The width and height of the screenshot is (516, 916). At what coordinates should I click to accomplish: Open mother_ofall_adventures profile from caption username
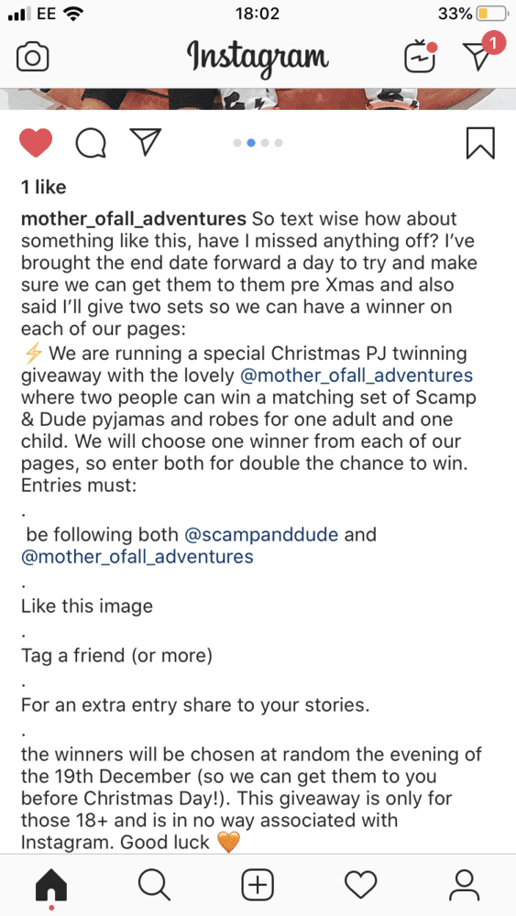coord(133,220)
